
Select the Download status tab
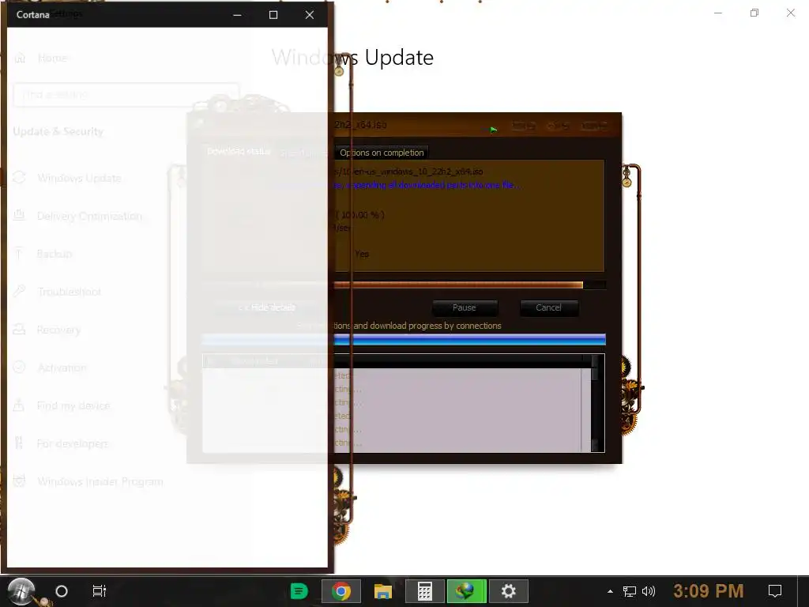point(239,151)
